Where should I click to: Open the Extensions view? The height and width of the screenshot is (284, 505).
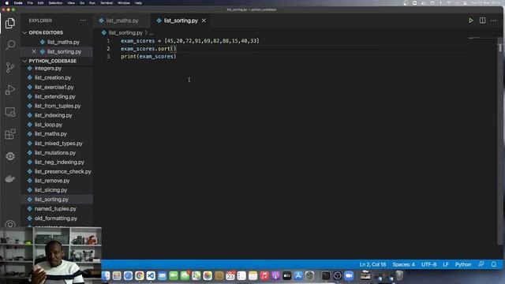(x=10, y=134)
